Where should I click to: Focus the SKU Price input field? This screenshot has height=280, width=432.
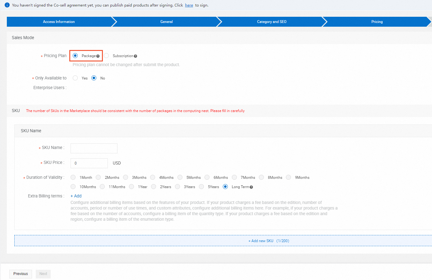89,163
